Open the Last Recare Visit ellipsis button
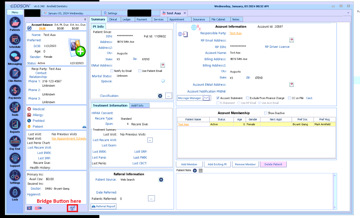The width and height of the screenshot is (360, 218). pos(150,140)
